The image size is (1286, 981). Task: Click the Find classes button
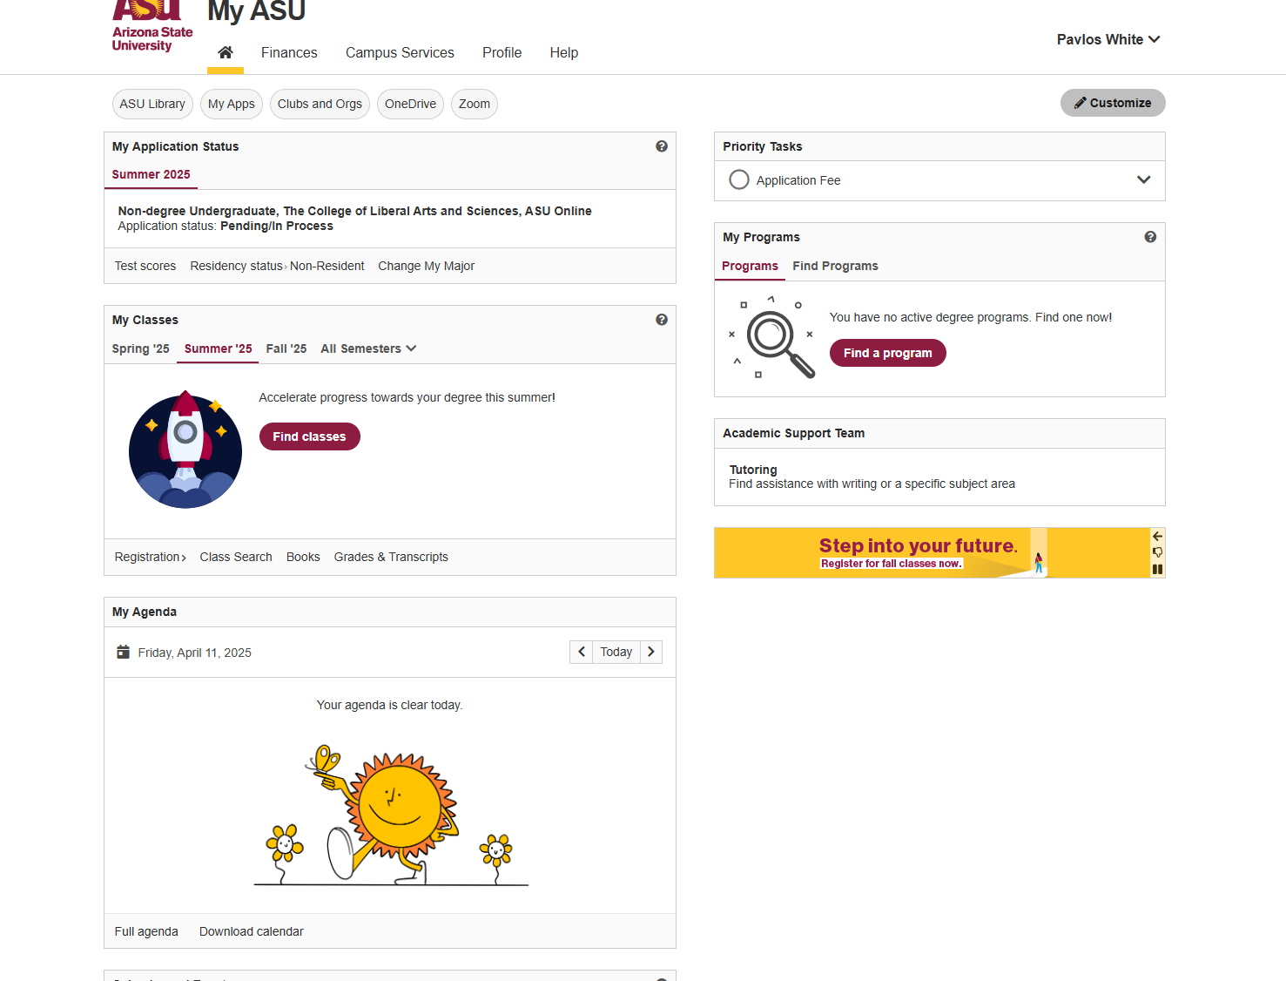point(309,436)
